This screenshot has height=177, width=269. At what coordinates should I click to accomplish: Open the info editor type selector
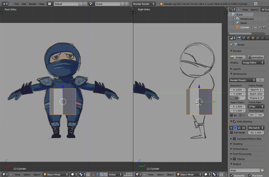coord(5,4)
